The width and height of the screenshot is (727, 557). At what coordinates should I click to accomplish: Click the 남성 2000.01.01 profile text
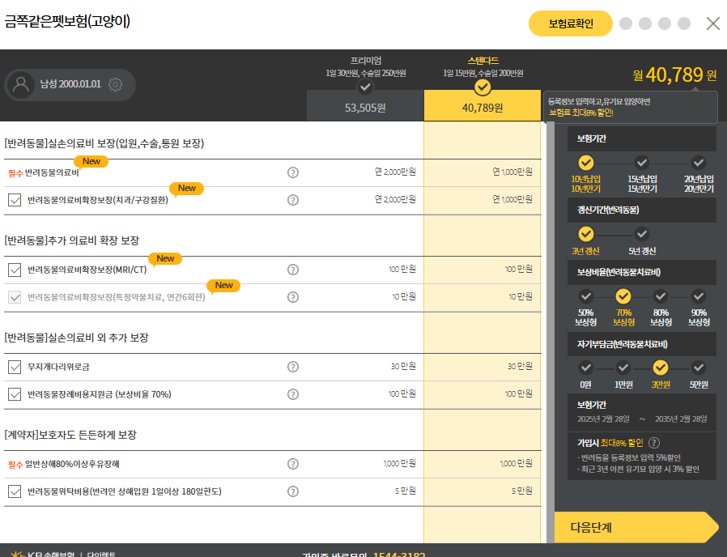coord(70,84)
